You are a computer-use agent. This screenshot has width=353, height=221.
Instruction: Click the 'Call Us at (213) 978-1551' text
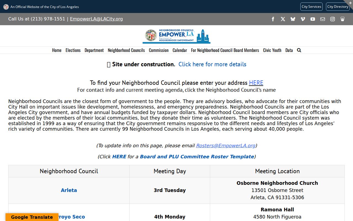pyautogui.click(x=37, y=19)
